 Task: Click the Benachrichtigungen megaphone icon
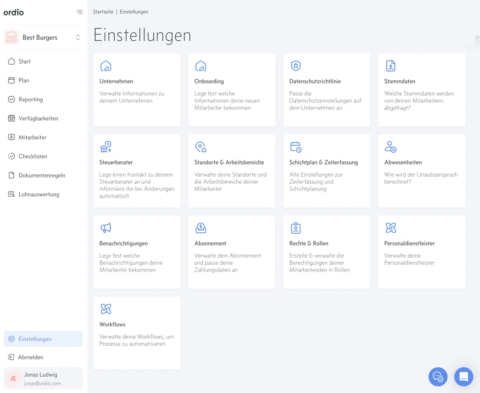tap(106, 228)
